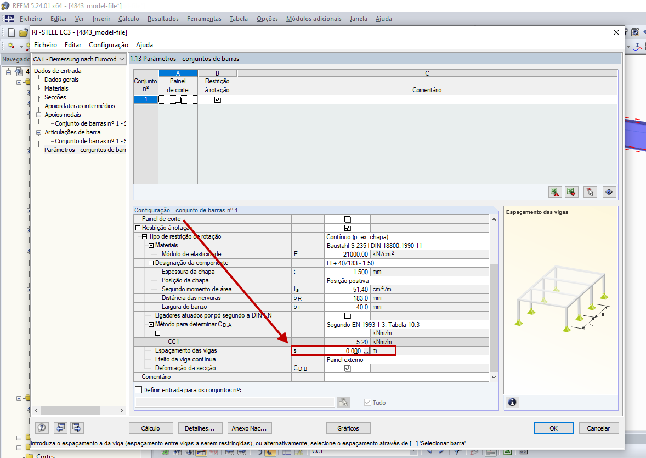This screenshot has height=458, width=646.
Task: Check Painel de corte in table row 1
Action: pyautogui.click(x=178, y=100)
